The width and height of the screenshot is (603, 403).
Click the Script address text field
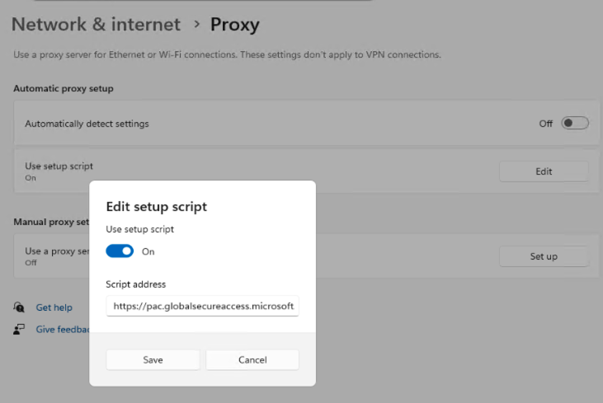tap(202, 306)
